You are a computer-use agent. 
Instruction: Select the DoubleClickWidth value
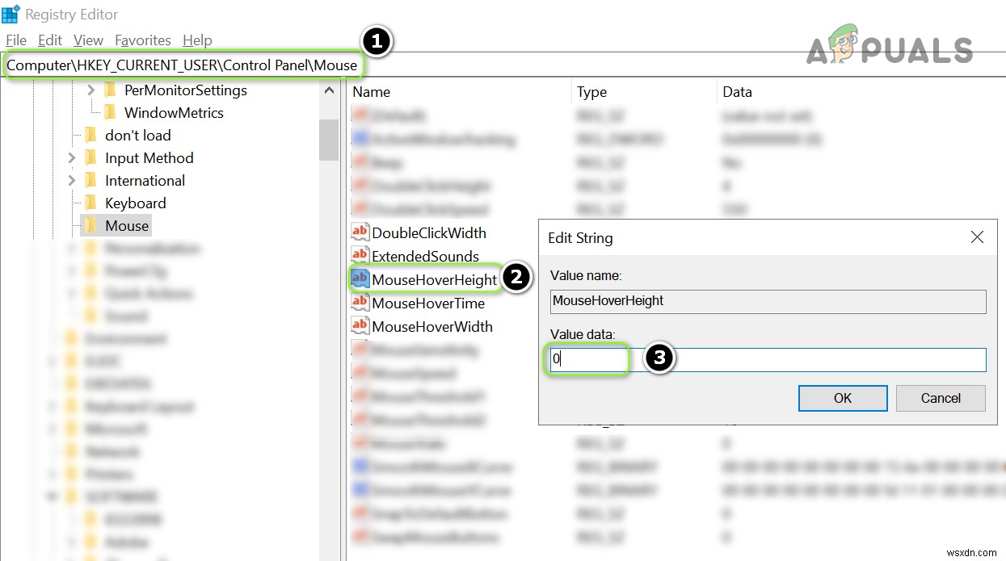pyautogui.click(x=429, y=233)
